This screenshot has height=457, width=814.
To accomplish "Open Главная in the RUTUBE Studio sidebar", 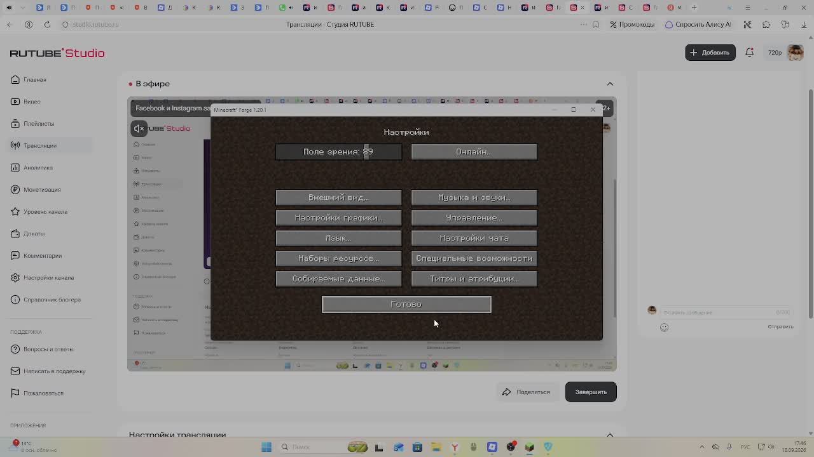I will coord(35,79).
